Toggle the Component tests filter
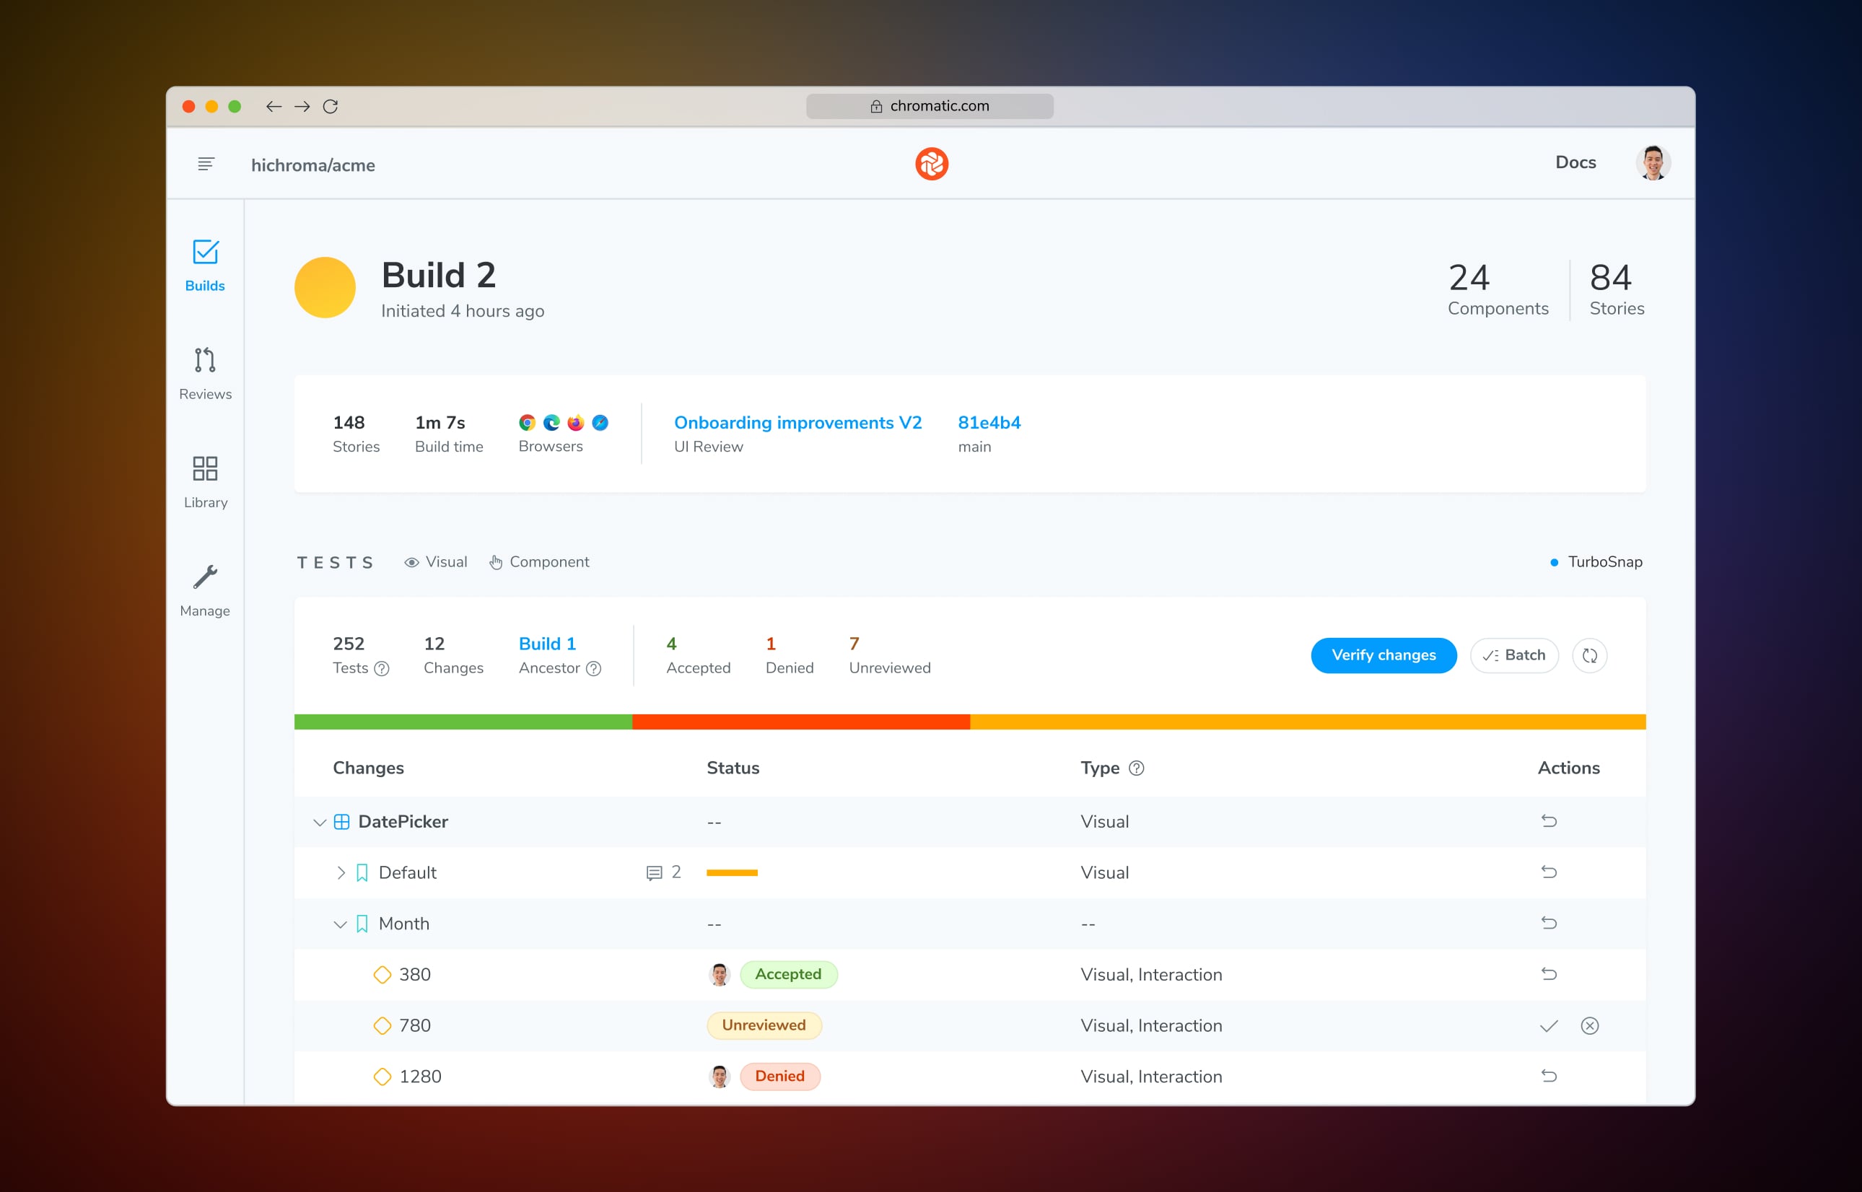 click(540, 562)
